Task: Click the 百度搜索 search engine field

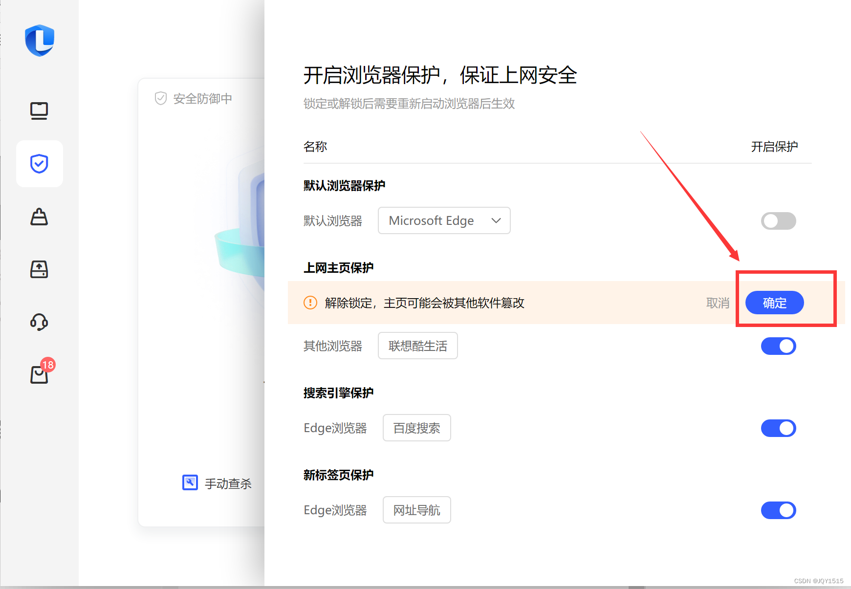Action: click(x=417, y=428)
